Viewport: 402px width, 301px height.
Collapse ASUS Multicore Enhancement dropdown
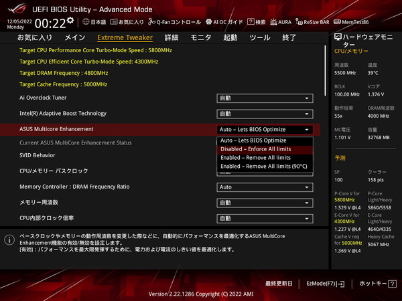265,130
